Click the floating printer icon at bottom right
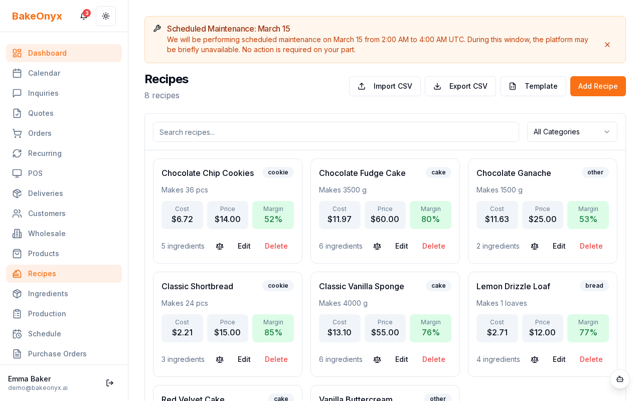Screen dimensions: 642x401 (x=620, y=379)
